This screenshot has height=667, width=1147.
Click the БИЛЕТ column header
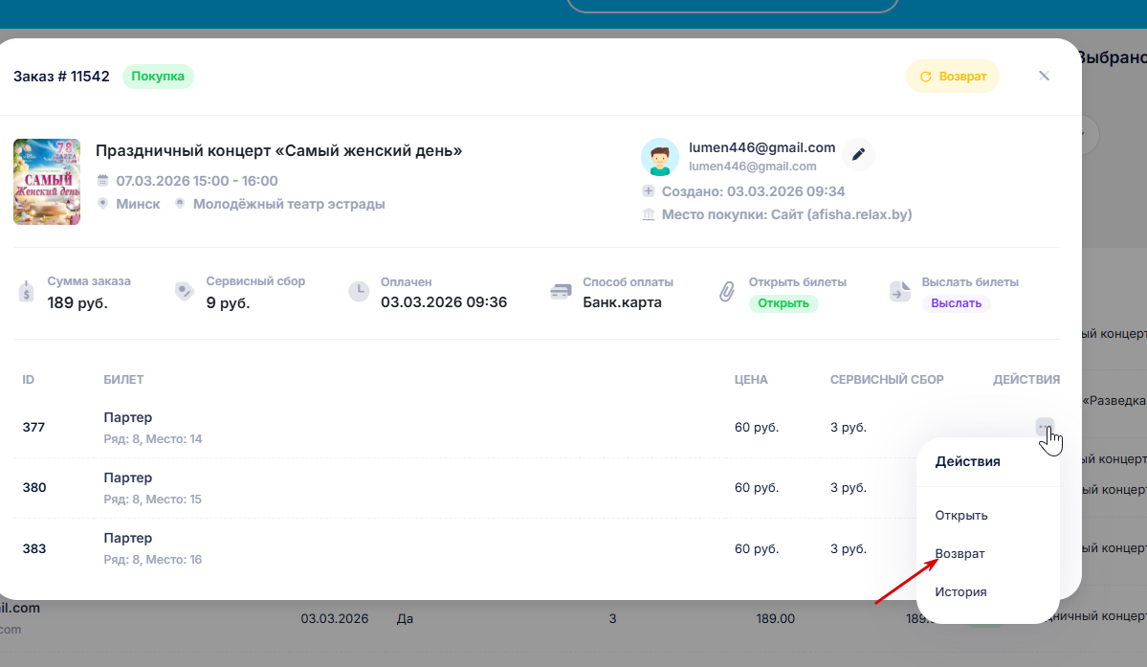tap(123, 380)
